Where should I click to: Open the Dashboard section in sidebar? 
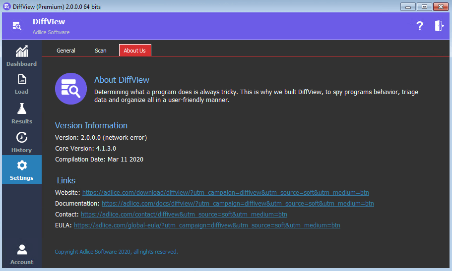coord(21,56)
